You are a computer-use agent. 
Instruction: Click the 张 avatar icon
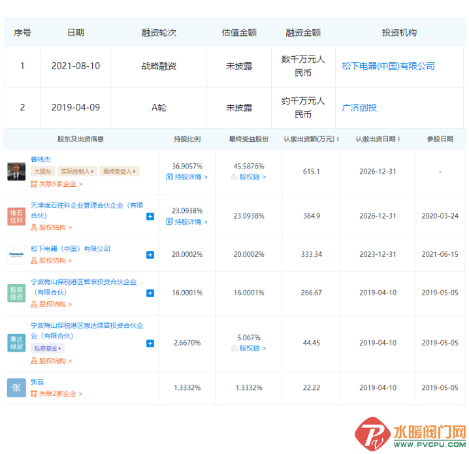[16, 388]
